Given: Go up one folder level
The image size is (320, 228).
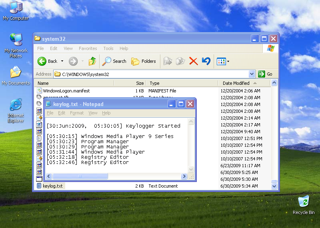Looking at the screenshot, I should point(92,61).
